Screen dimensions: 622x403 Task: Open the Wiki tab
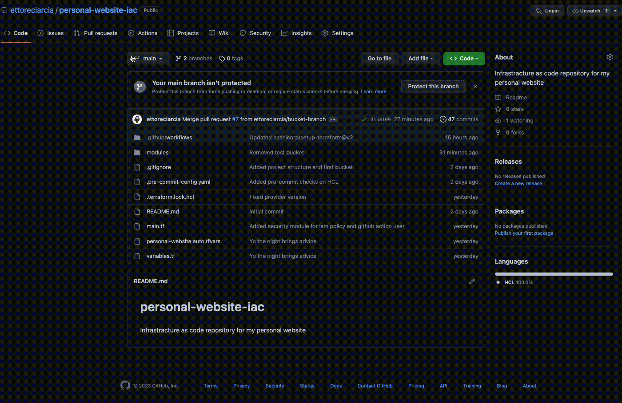pyautogui.click(x=219, y=33)
